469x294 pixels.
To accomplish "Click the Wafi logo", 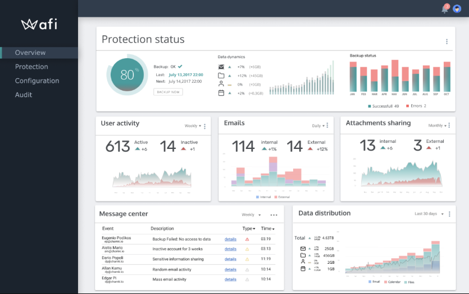I will click(x=39, y=24).
